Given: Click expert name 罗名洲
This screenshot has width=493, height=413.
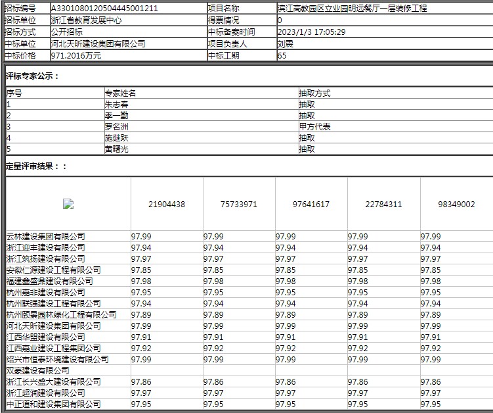Looking at the screenshot, I should 116,127.
